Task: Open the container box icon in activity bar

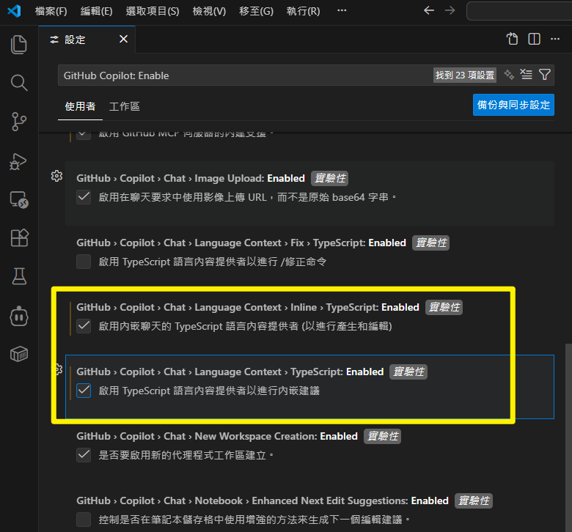Action: click(x=19, y=354)
